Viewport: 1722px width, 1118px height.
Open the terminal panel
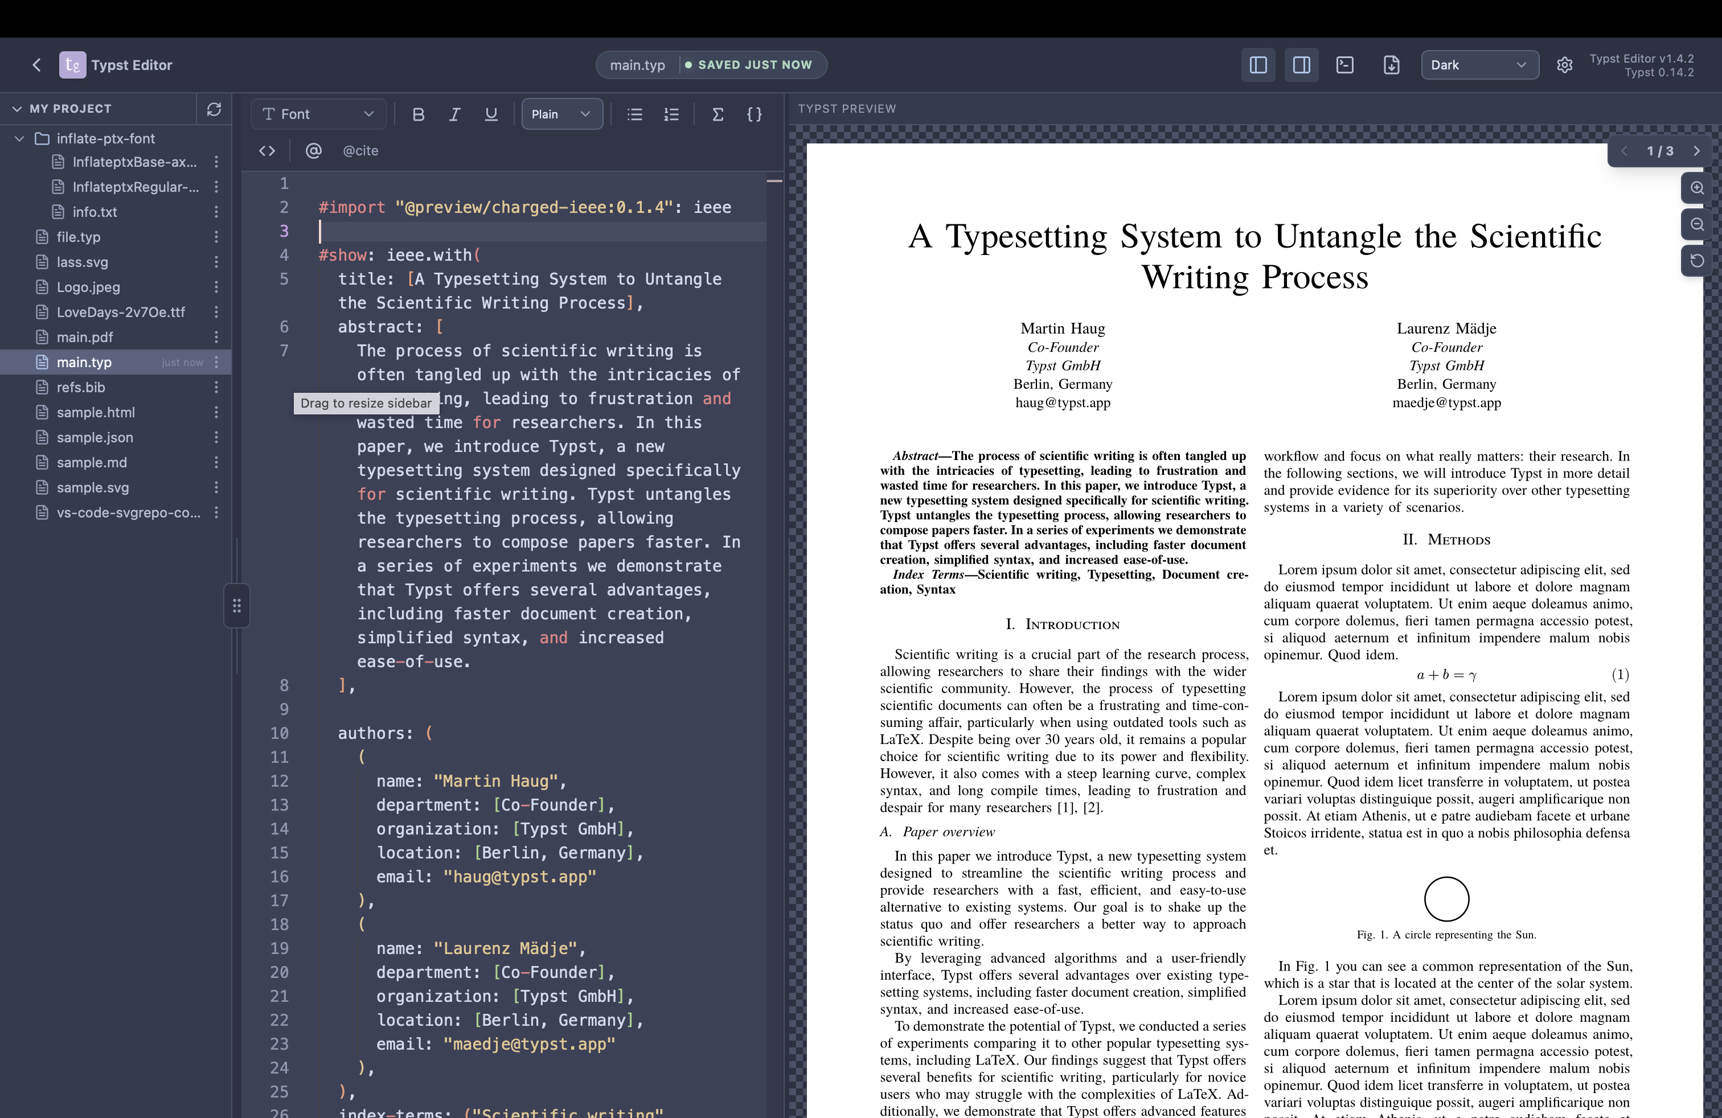[1346, 64]
